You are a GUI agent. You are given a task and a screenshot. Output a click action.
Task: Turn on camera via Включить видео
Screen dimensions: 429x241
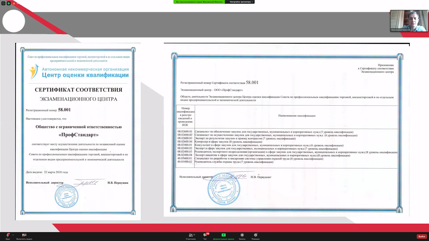24,236
